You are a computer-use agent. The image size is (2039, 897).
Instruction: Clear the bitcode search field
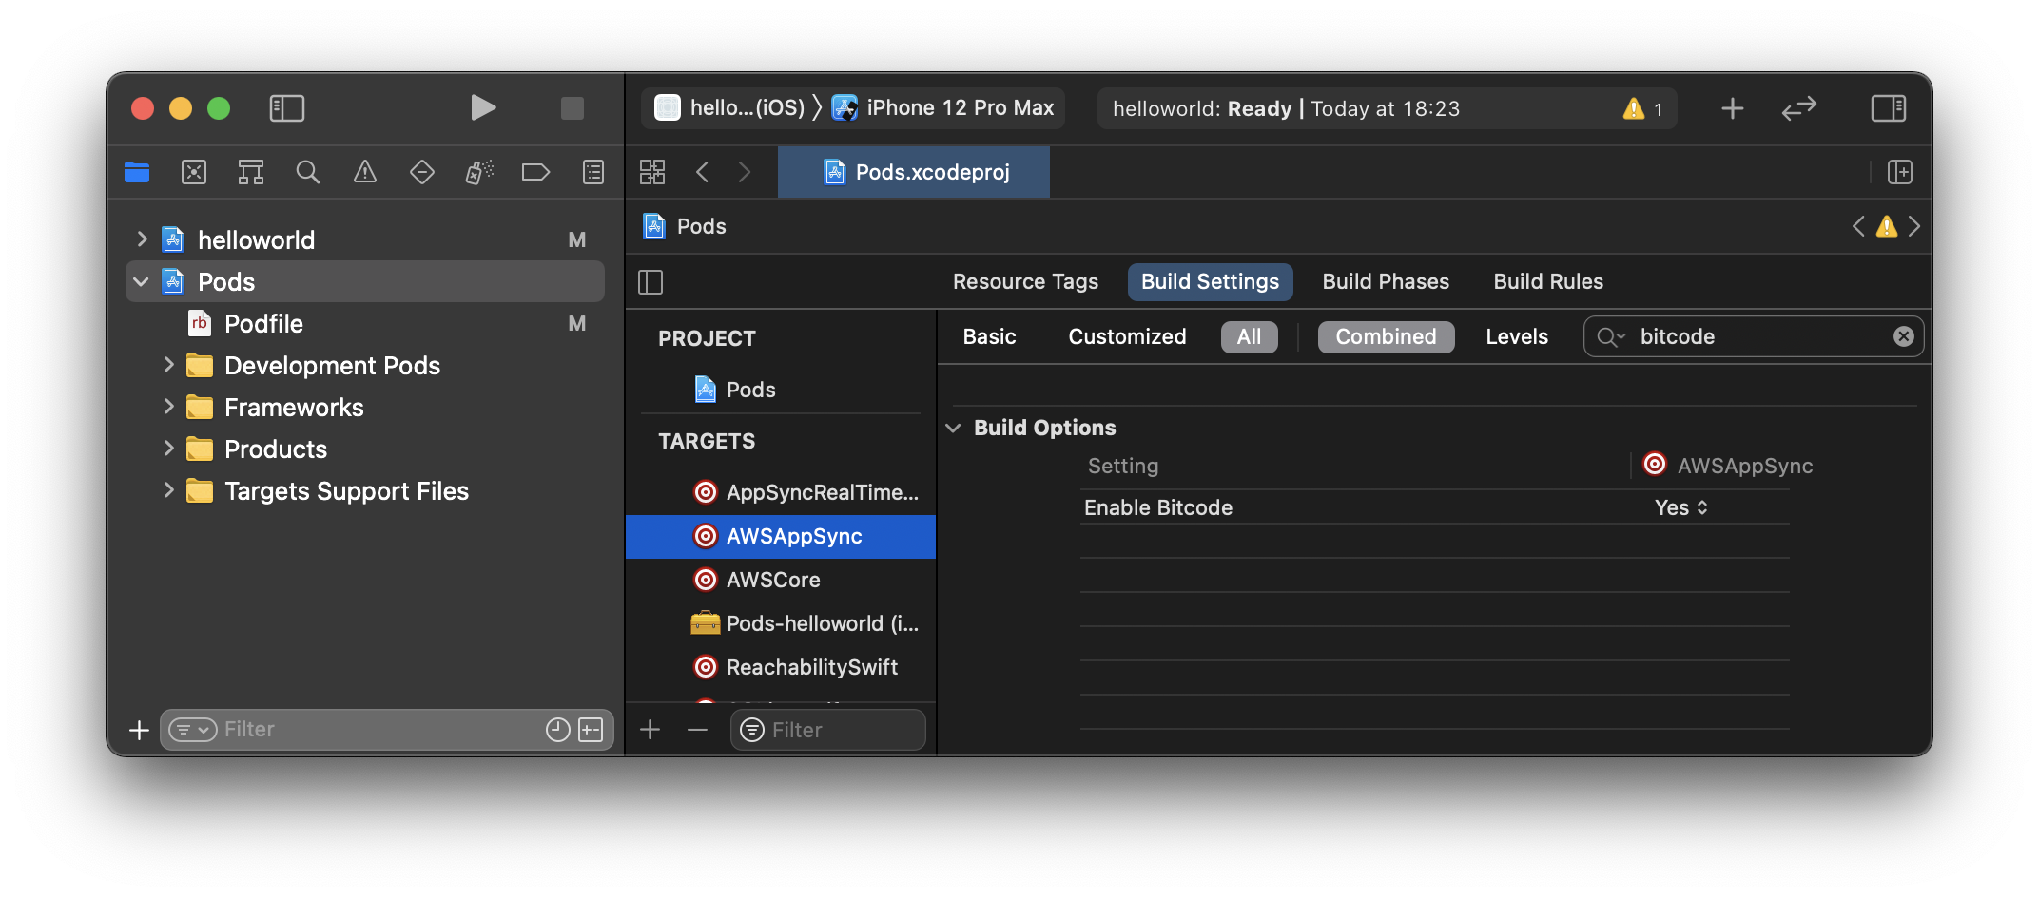coord(1903,336)
